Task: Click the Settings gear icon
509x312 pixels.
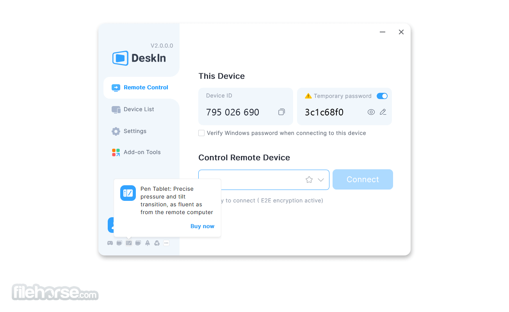Action: pyautogui.click(x=116, y=131)
